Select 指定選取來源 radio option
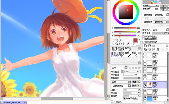This screenshot has width=169, height=104. (x=144, y=42)
